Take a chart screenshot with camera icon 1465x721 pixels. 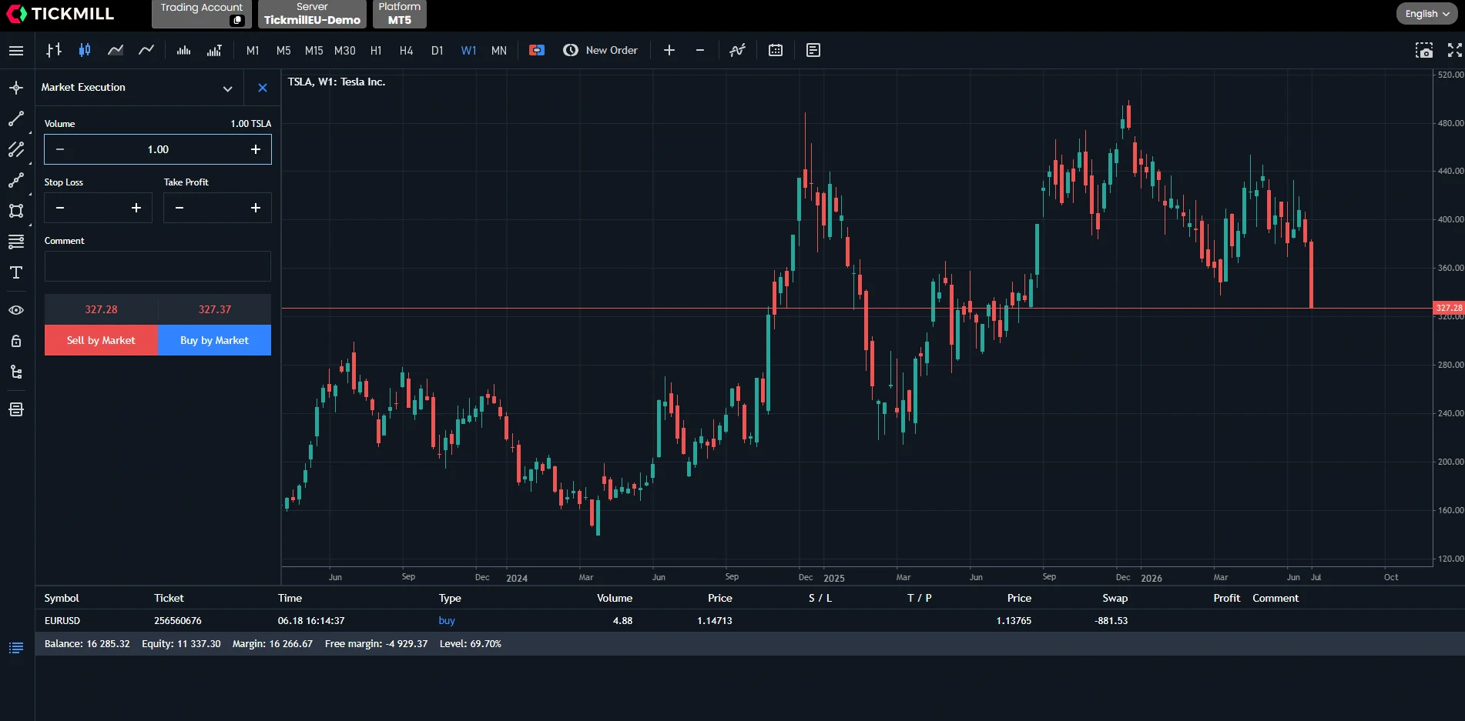coord(1424,51)
